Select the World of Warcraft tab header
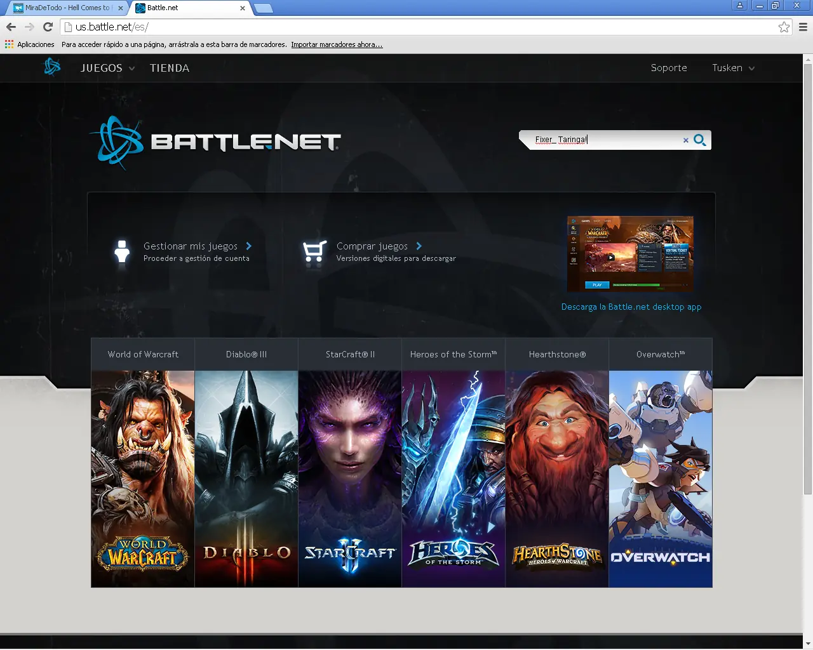The height and width of the screenshot is (650, 813). point(143,354)
